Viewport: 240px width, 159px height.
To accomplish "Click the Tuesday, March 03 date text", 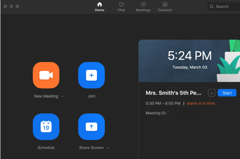I will (x=190, y=67).
